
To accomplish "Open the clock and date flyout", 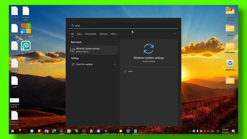I will (225, 131).
